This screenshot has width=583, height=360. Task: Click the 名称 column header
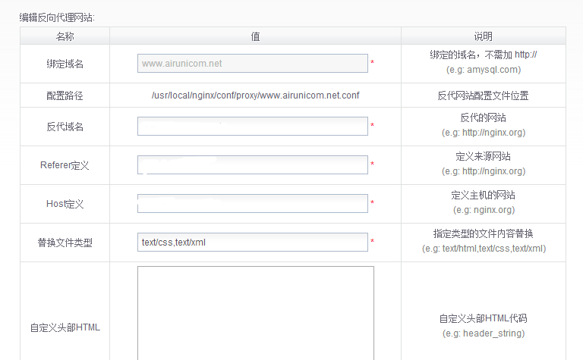65,36
